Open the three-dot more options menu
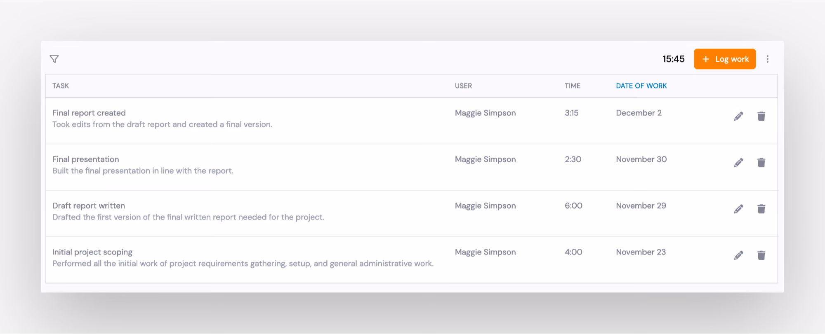This screenshot has height=334, width=825. [x=768, y=59]
